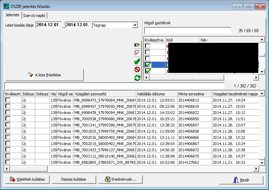The height and width of the screenshot is (190, 269).
Task: Select cell MB_6998473_57976084_MNK_2068
Action: 105,100
